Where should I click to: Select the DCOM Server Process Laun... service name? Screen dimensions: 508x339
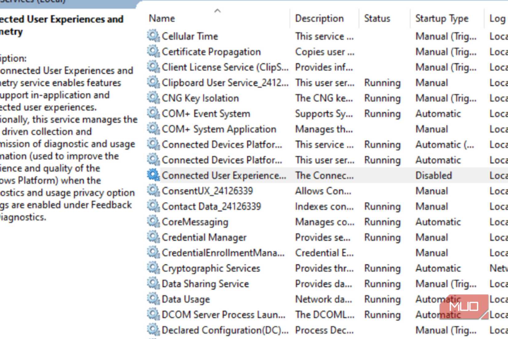pos(224,315)
